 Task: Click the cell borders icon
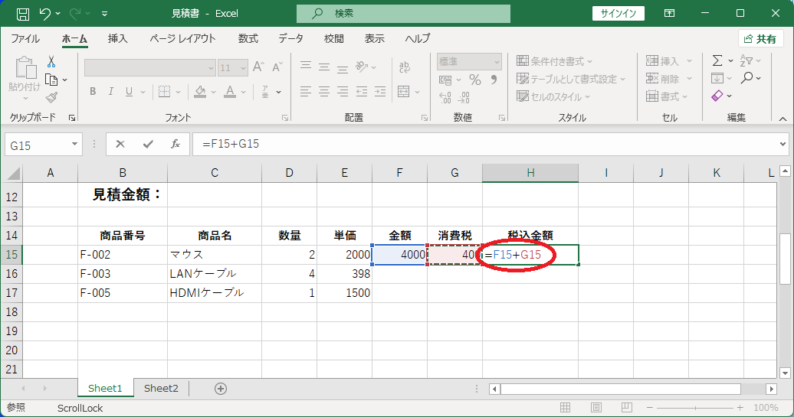click(x=165, y=92)
